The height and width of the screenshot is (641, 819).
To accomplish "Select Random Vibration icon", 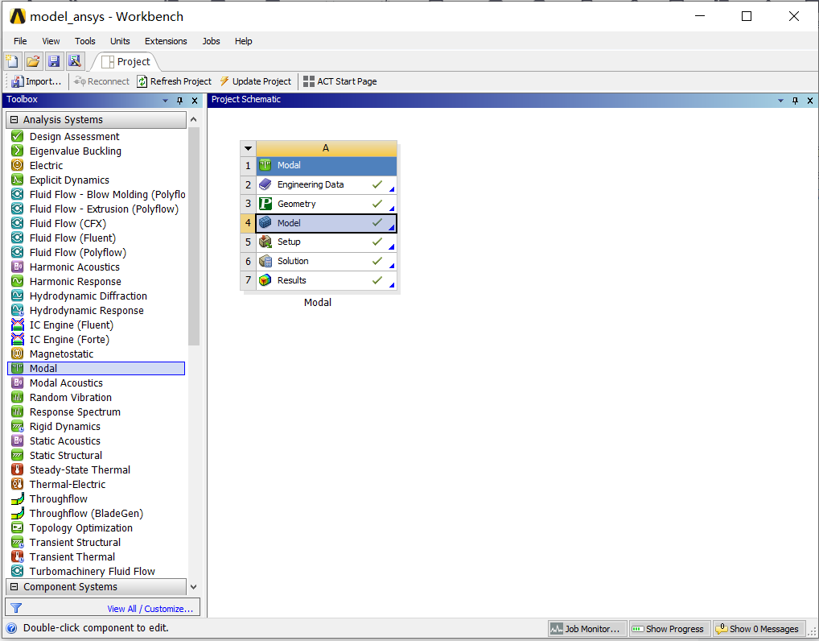I will pos(17,397).
